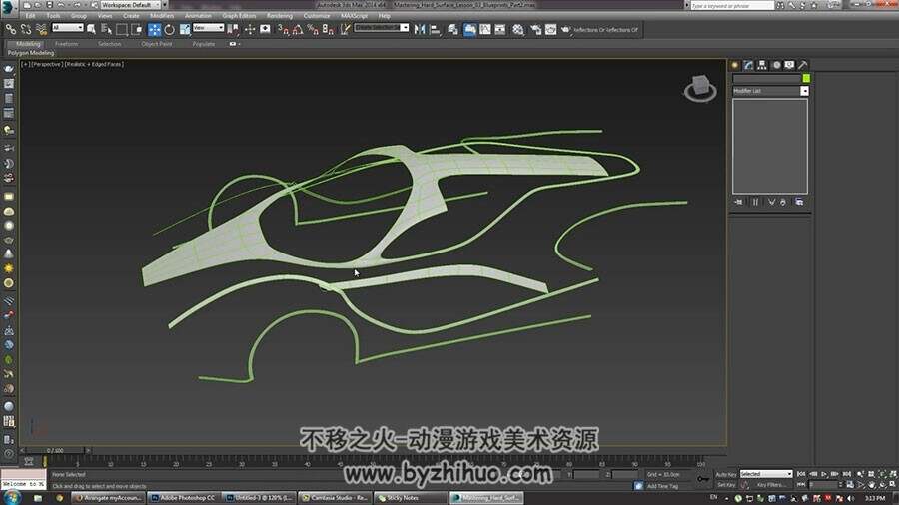Activate the Select and Rotate tool
Image resolution: width=899 pixels, height=505 pixels.
pyautogui.click(x=169, y=29)
